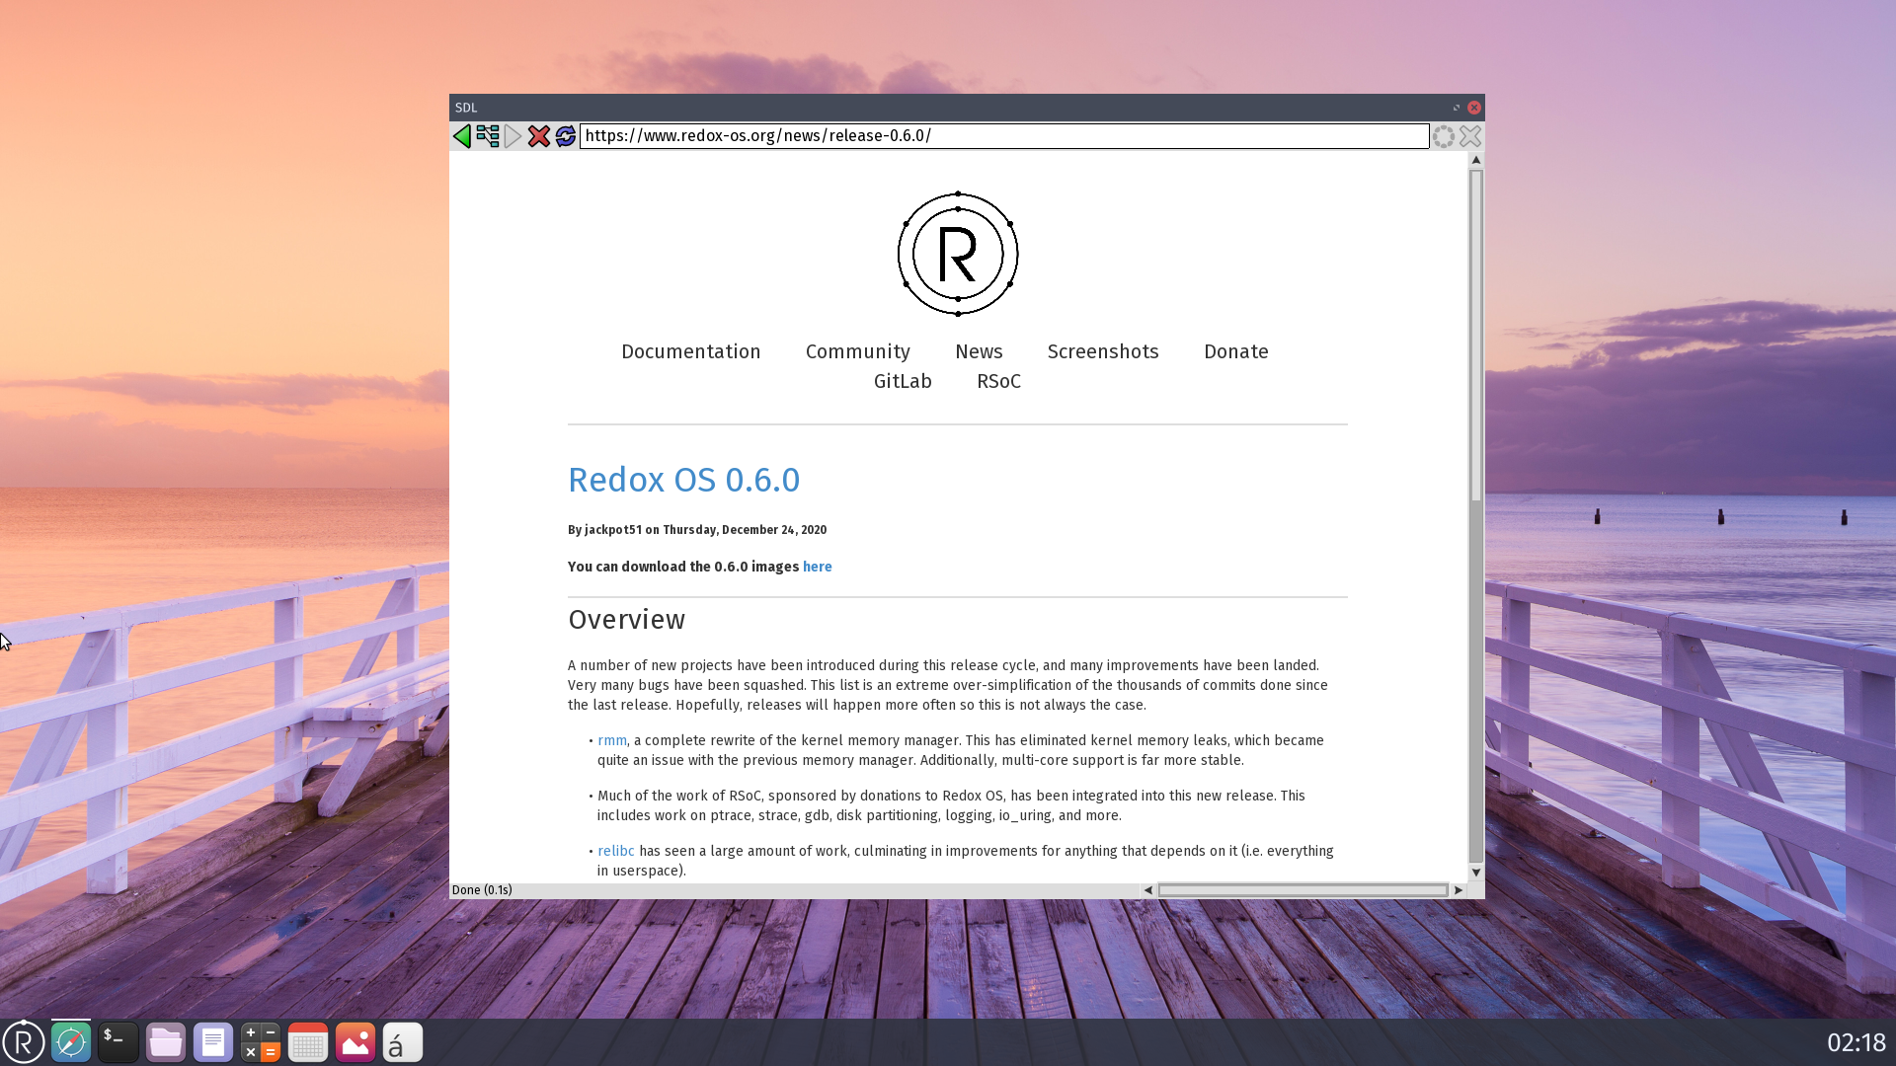
Task: Click the new tab icon in browser toolbar
Action: click(x=489, y=135)
